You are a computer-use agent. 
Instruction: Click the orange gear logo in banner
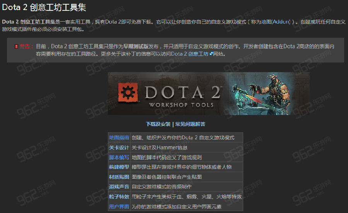[128, 93]
